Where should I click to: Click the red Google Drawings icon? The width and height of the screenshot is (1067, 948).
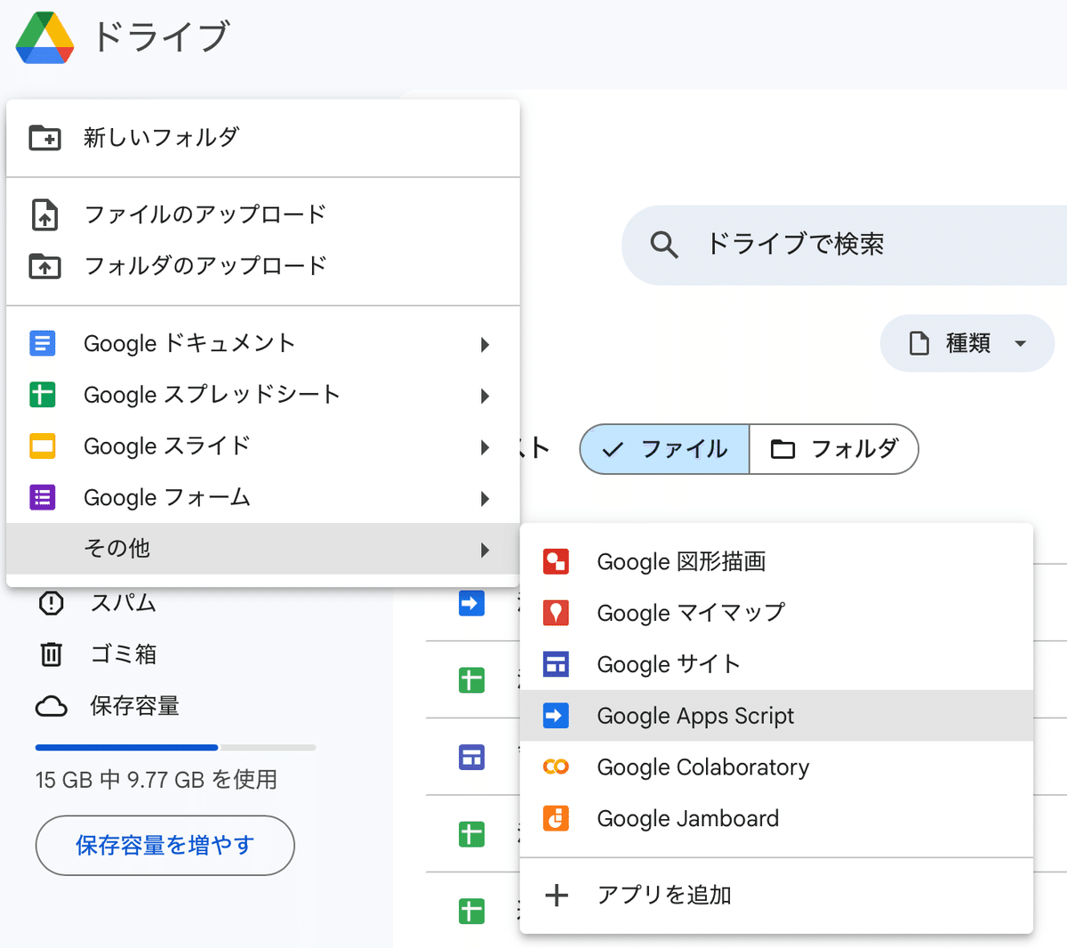click(556, 561)
